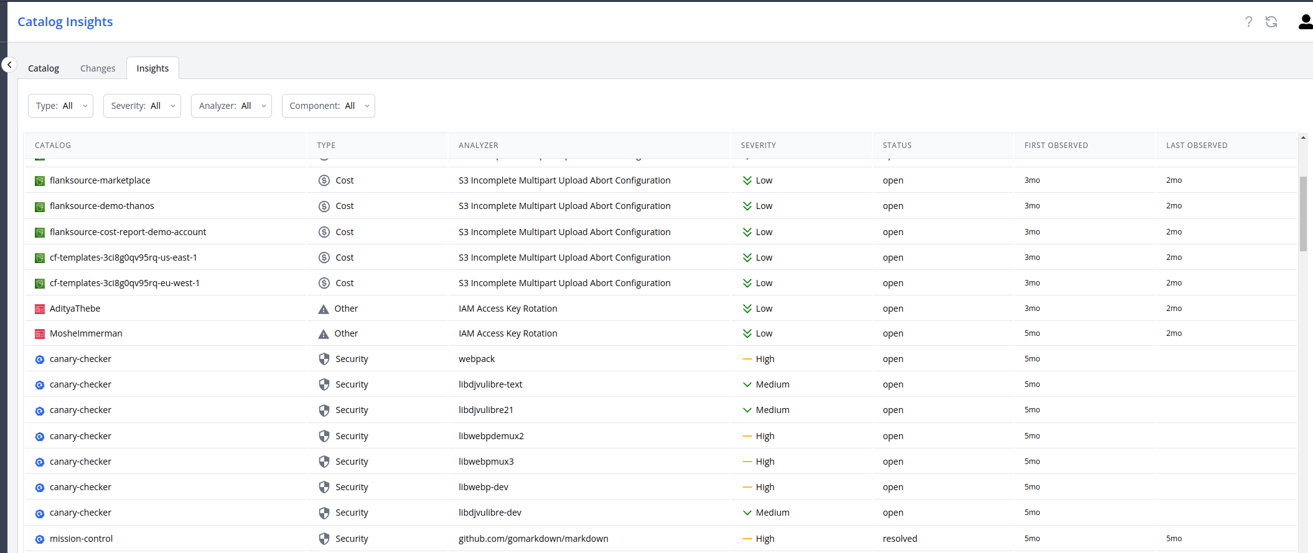Switch to the Catalog tab
The image size is (1313, 553).
(x=44, y=68)
